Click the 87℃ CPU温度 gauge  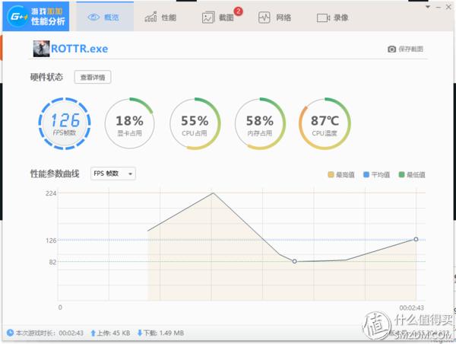click(325, 124)
